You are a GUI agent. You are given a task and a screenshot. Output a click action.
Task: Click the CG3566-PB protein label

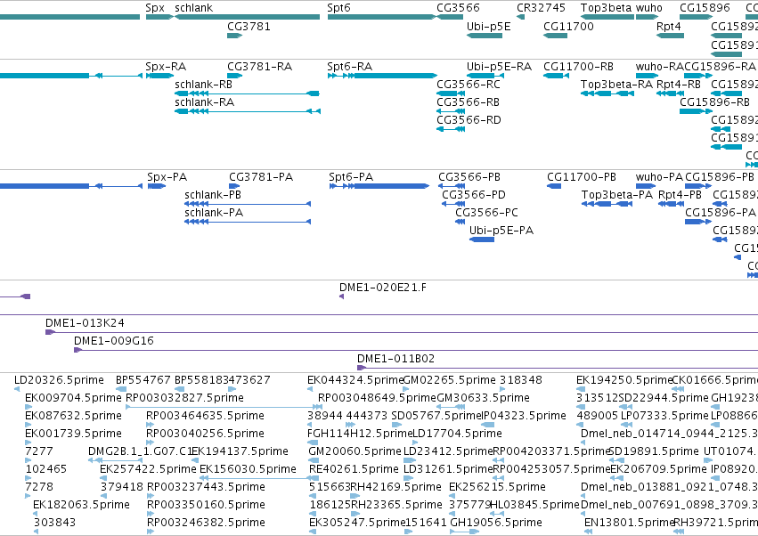click(x=469, y=177)
